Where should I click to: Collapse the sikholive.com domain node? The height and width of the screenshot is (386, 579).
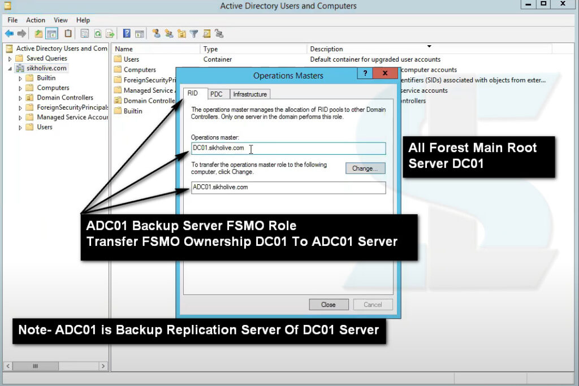pyautogui.click(x=10, y=68)
